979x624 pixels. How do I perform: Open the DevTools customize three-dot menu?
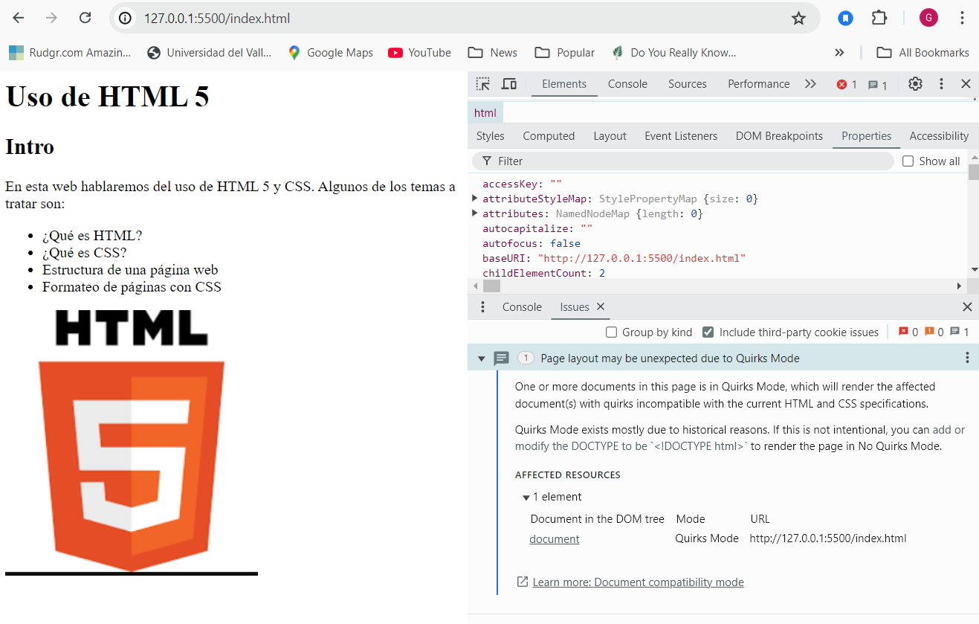click(x=941, y=84)
